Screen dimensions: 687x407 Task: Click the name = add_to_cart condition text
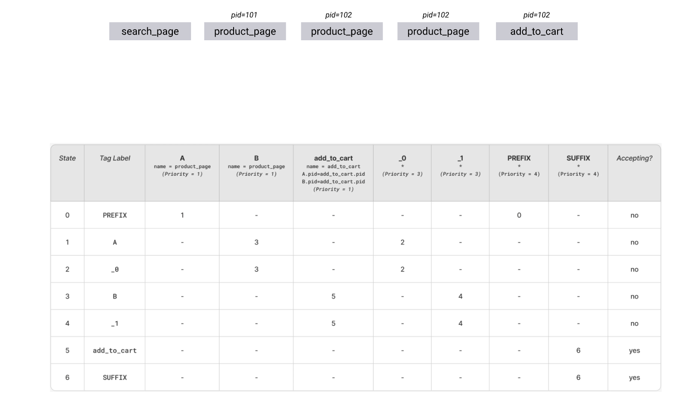(x=333, y=166)
